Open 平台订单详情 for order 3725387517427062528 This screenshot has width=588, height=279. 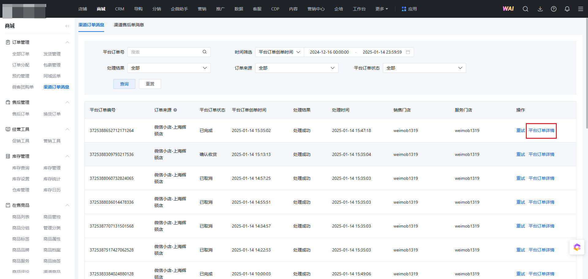pyautogui.click(x=541, y=250)
